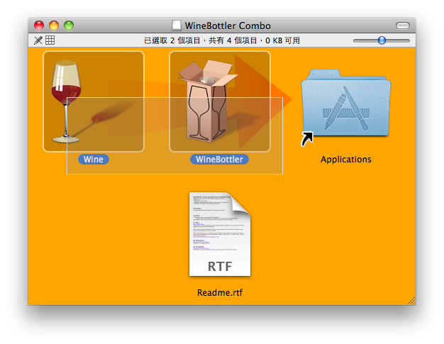The height and width of the screenshot is (344, 444).
Task: Click the crossed-out pencil read-only icon
Action: pyautogui.click(x=38, y=40)
